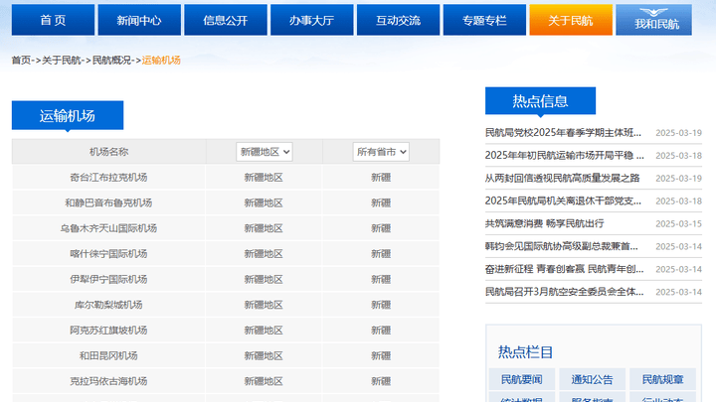Click date 2025-03-15 beside 共筑满意消费
This screenshot has height=402, width=716.
click(678, 223)
